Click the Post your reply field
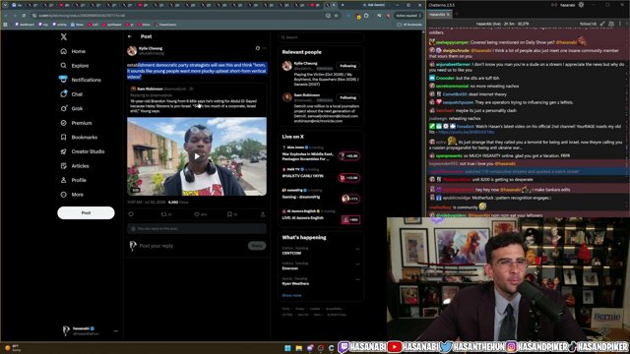This screenshot has width=630, height=354. [x=192, y=246]
